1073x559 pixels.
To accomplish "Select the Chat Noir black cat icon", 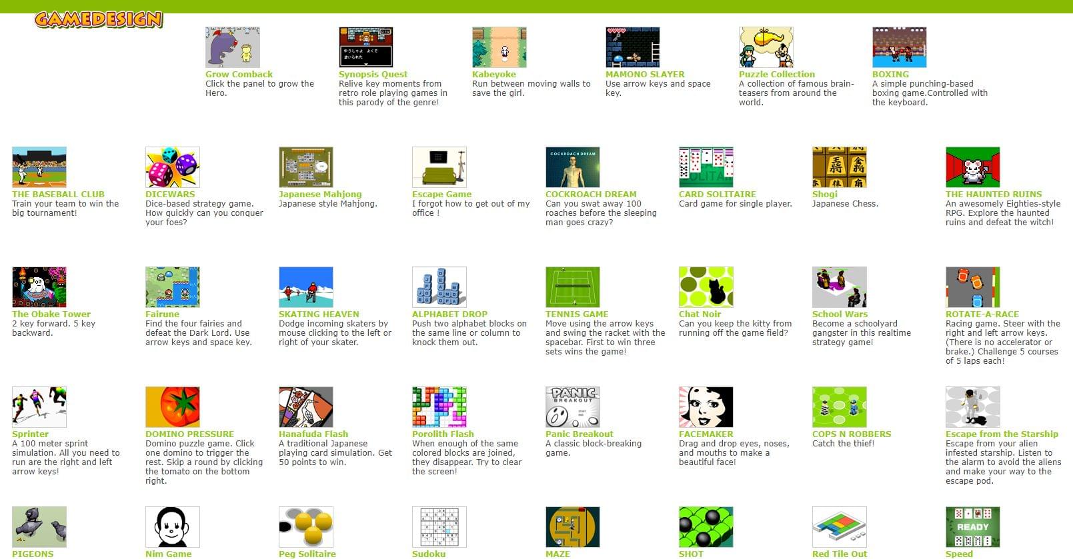I will click(x=706, y=287).
